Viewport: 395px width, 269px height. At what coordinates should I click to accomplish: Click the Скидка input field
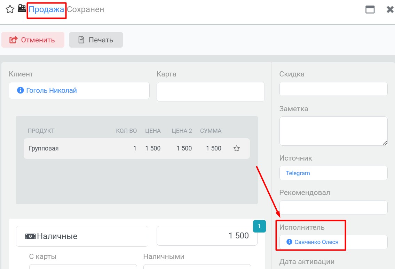point(333,89)
